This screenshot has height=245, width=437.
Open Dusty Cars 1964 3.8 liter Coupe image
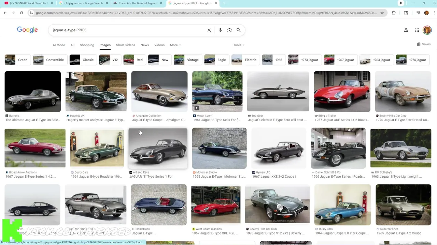point(342,205)
